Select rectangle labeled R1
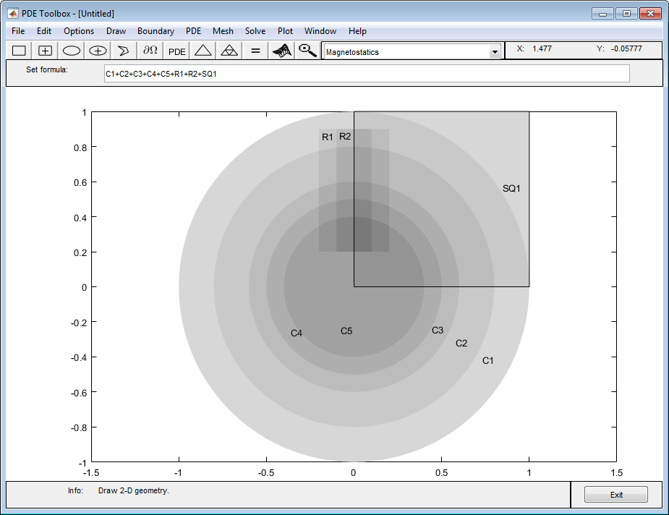This screenshot has height=515, width=669. (x=327, y=137)
